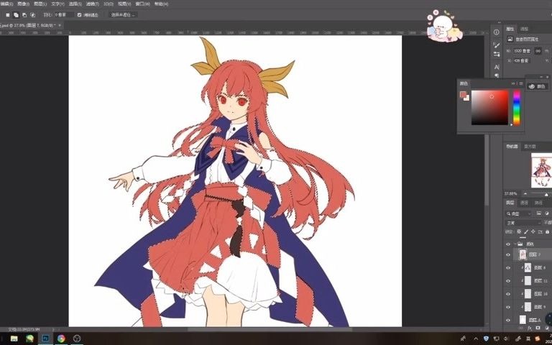Open the Color panel flyout menu icon
The width and height of the screenshot is (552, 345).
521,83
